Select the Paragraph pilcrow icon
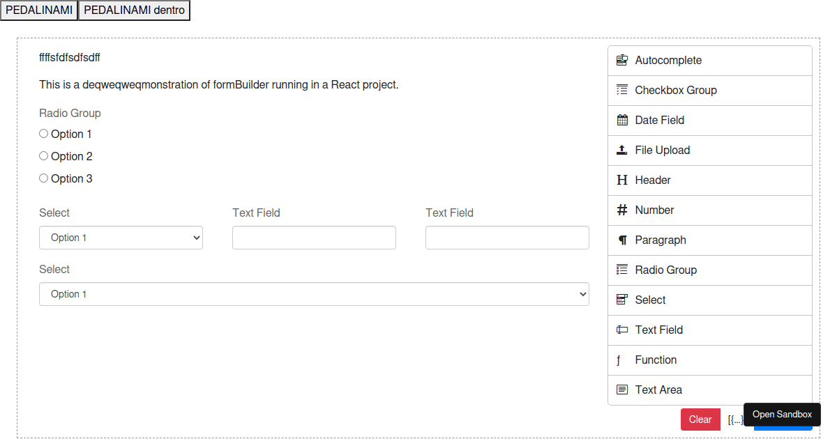Viewport: 837px width, 439px height. (x=621, y=240)
